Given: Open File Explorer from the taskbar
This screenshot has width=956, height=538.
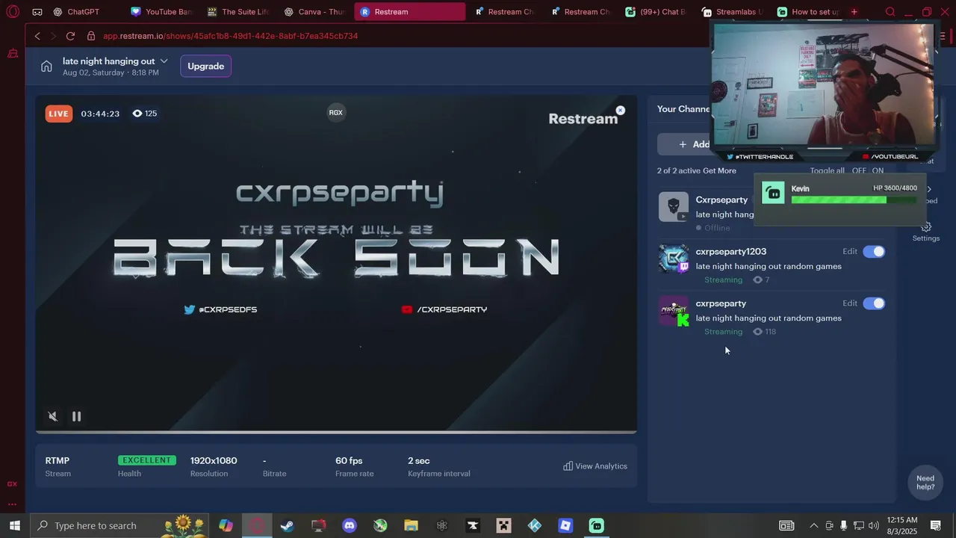Looking at the screenshot, I should tap(411, 525).
